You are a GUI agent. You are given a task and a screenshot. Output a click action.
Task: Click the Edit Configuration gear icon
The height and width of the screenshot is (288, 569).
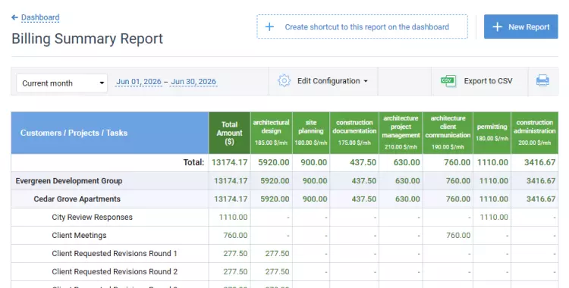pos(284,80)
